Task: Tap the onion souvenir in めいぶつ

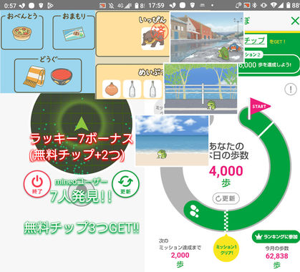Action: (112, 89)
